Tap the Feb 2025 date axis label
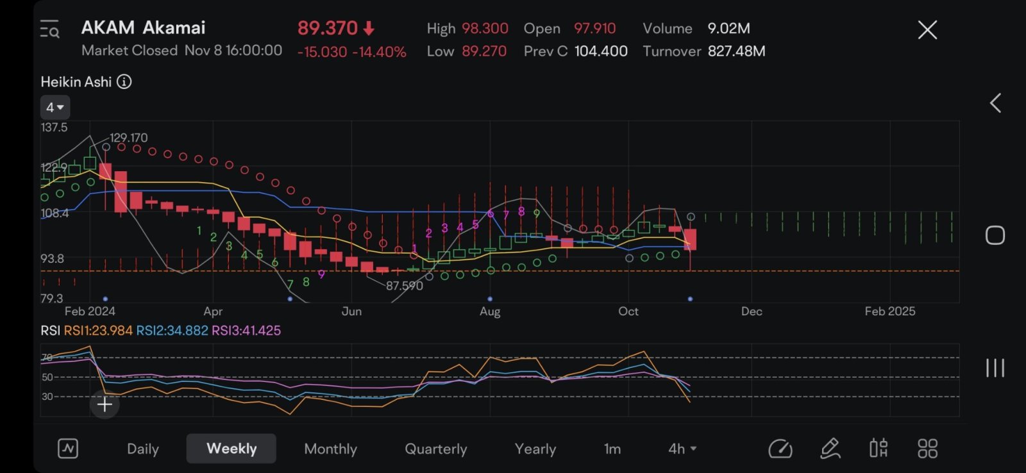Image resolution: width=1026 pixels, height=473 pixels. point(890,311)
